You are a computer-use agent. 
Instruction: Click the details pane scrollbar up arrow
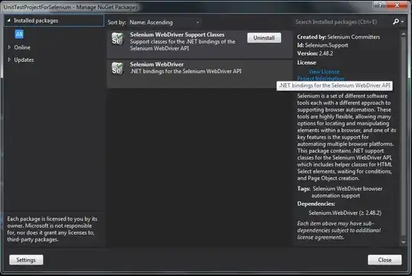[404, 34]
